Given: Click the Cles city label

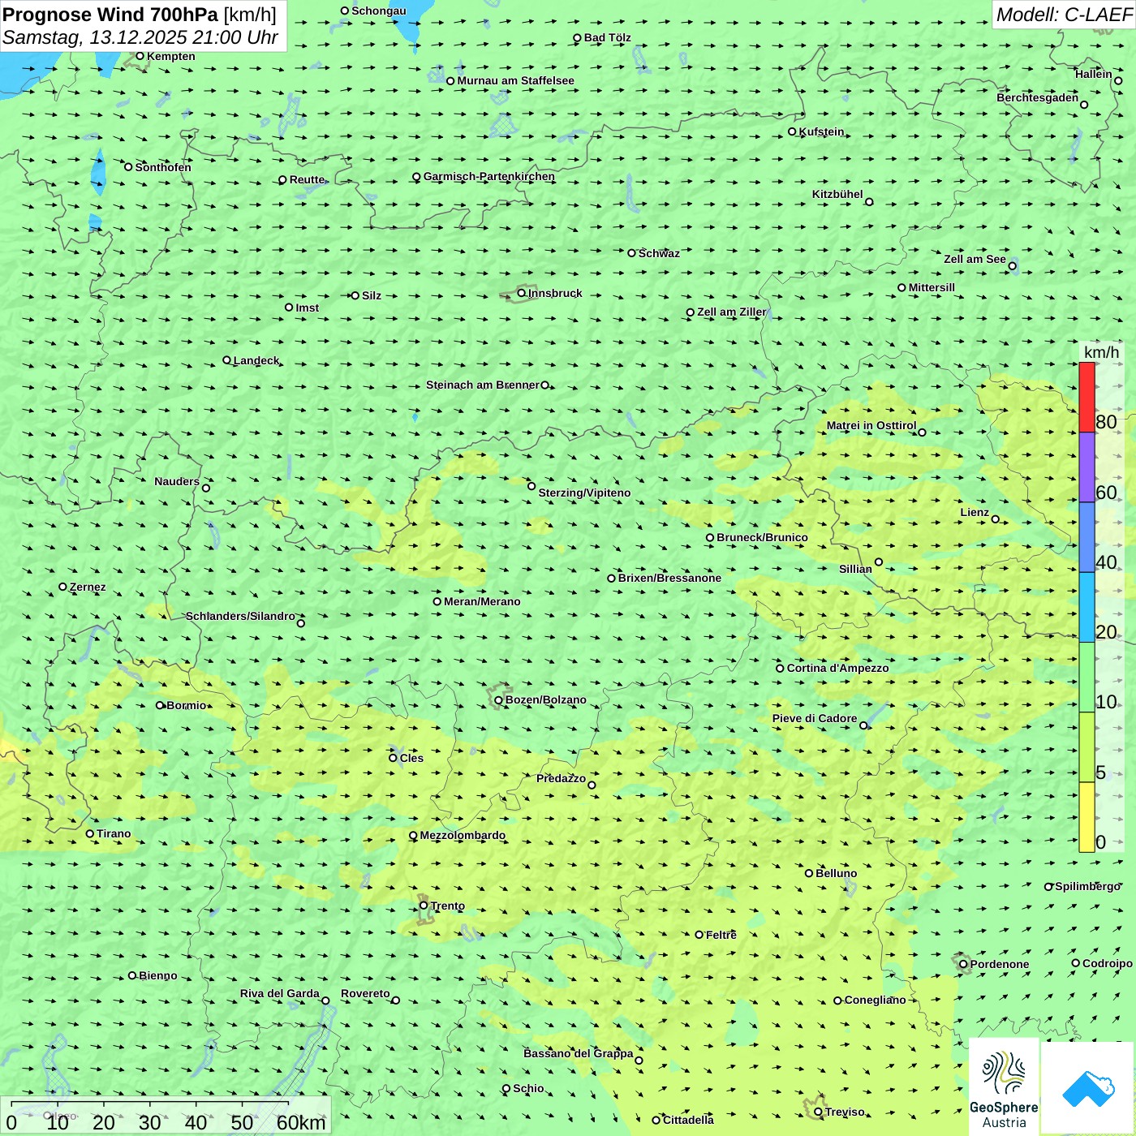Looking at the screenshot, I should click(411, 758).
